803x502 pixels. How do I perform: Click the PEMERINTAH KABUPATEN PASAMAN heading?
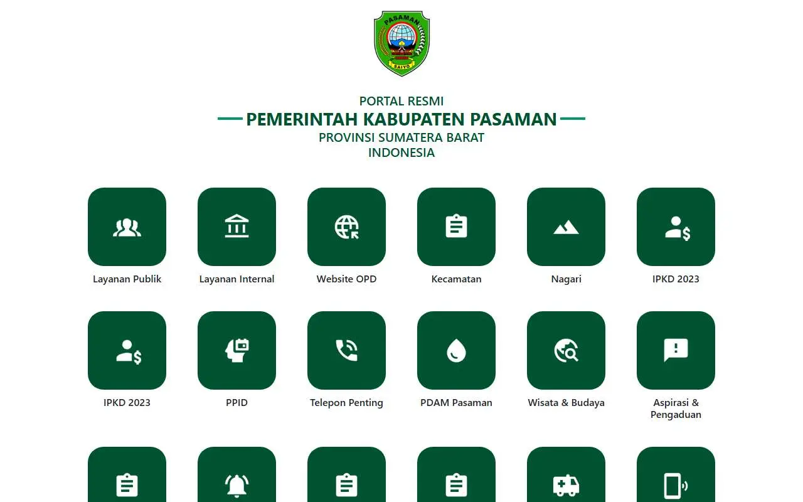pyautogui.click(x=401, y=119)
